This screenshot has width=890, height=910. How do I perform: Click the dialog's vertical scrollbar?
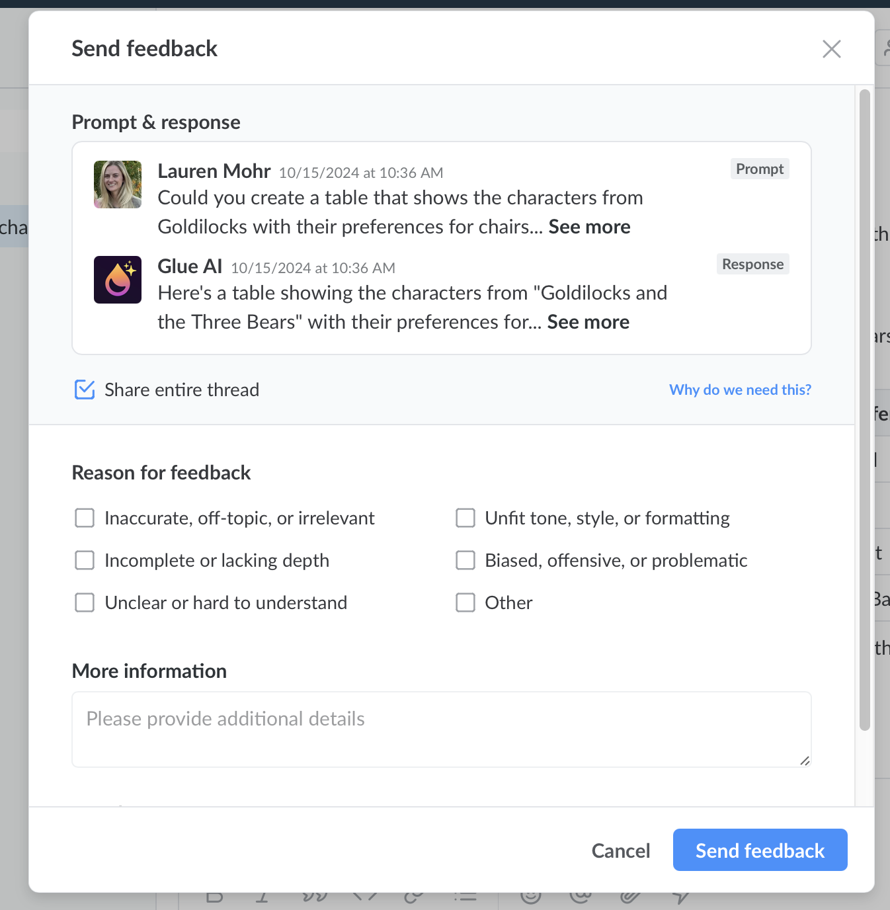click(864, 410)
